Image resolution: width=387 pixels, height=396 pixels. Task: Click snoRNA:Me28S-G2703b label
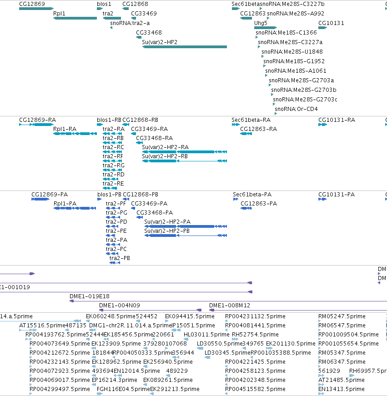[x=304, y=90]
